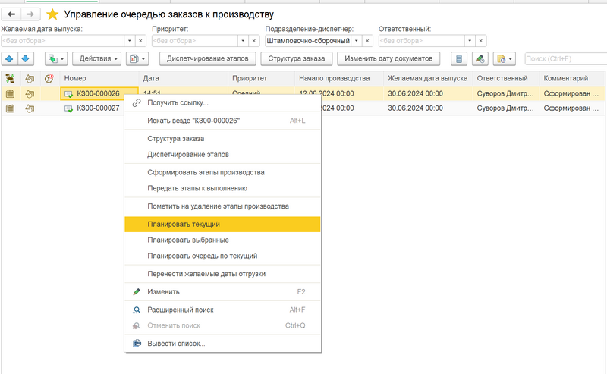Open the create-based-on icon dropdown next to Действия

coord(56,59)
